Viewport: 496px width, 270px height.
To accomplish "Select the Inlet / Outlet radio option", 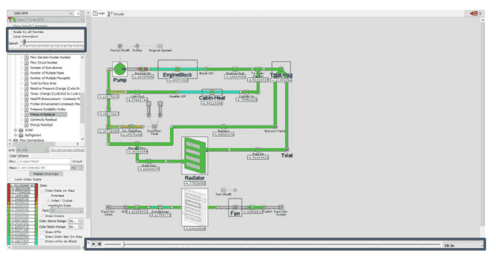I will pyautogui.click(x=49, y=201).
